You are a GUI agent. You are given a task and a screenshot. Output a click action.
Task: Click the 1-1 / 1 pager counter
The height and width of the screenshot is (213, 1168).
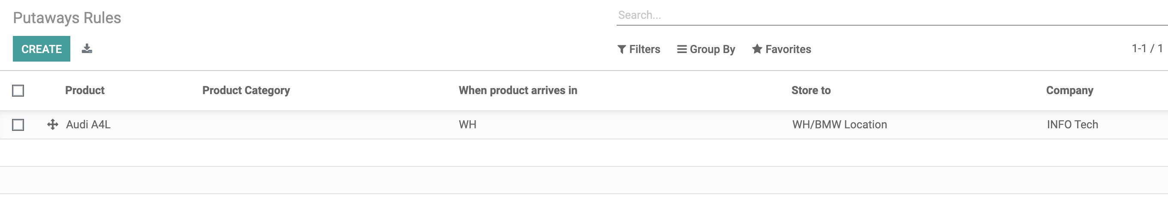click(1147, 48)
